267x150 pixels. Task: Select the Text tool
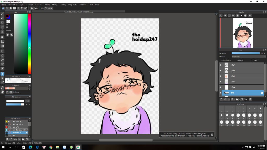pos(2,74)
